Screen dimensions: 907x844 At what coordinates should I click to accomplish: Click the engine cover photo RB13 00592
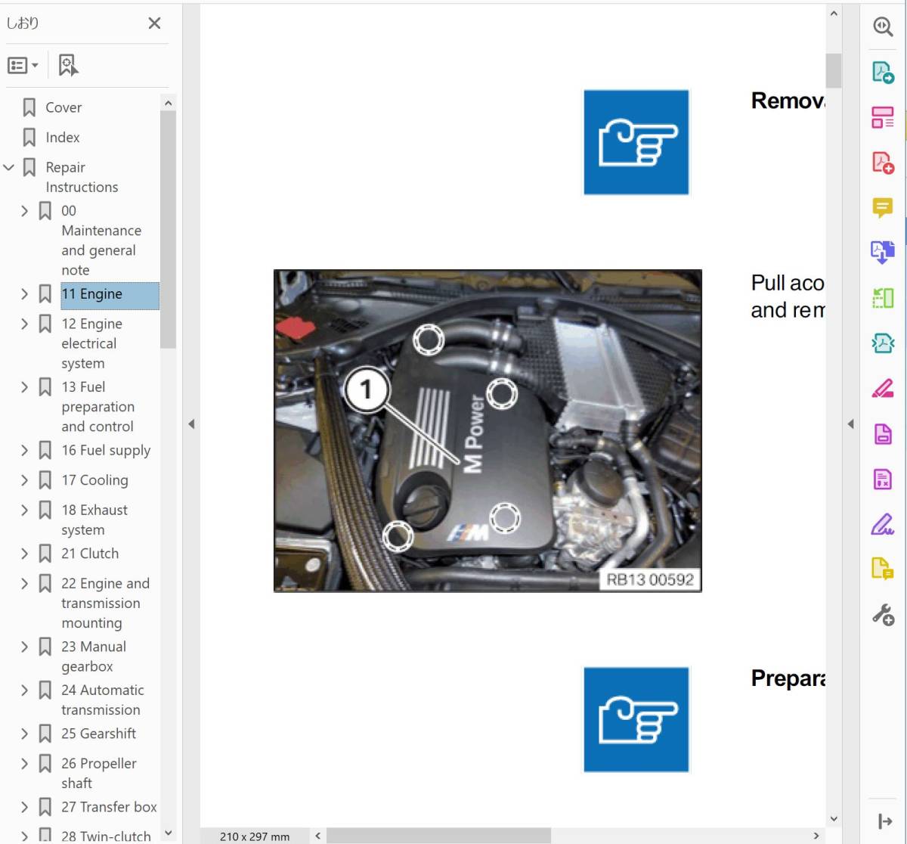coord(488,431)
